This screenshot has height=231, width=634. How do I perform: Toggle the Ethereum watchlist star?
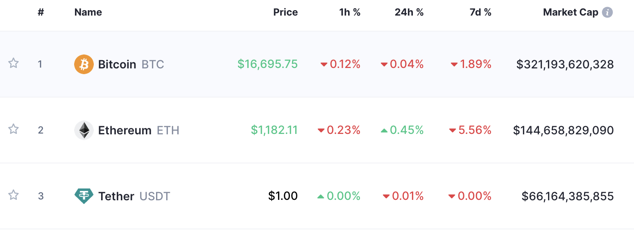click(14, 129)
